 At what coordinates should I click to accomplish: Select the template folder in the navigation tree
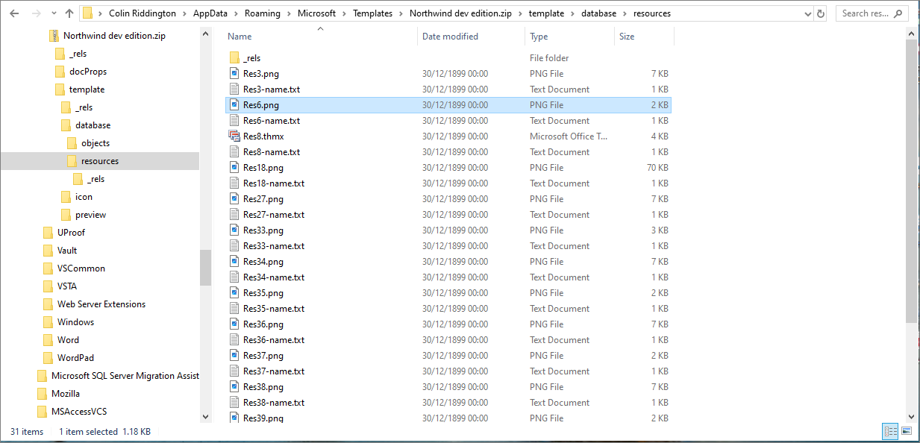[87, 89]
